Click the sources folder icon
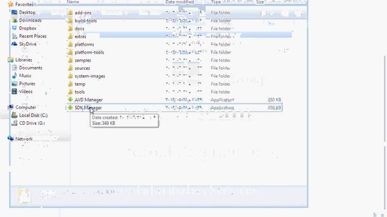This screenshot has width=387, height=217. (x=70, y=68)
